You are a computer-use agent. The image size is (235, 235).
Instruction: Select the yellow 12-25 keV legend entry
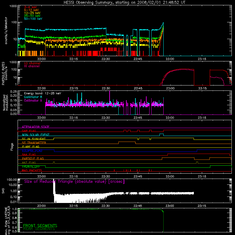(x=32, y=13)
